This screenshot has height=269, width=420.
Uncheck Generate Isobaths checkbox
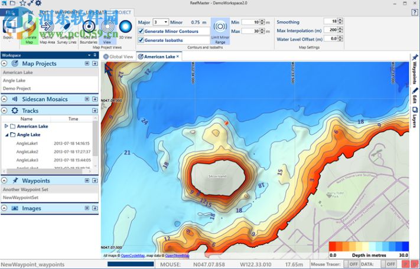[141, 40]
